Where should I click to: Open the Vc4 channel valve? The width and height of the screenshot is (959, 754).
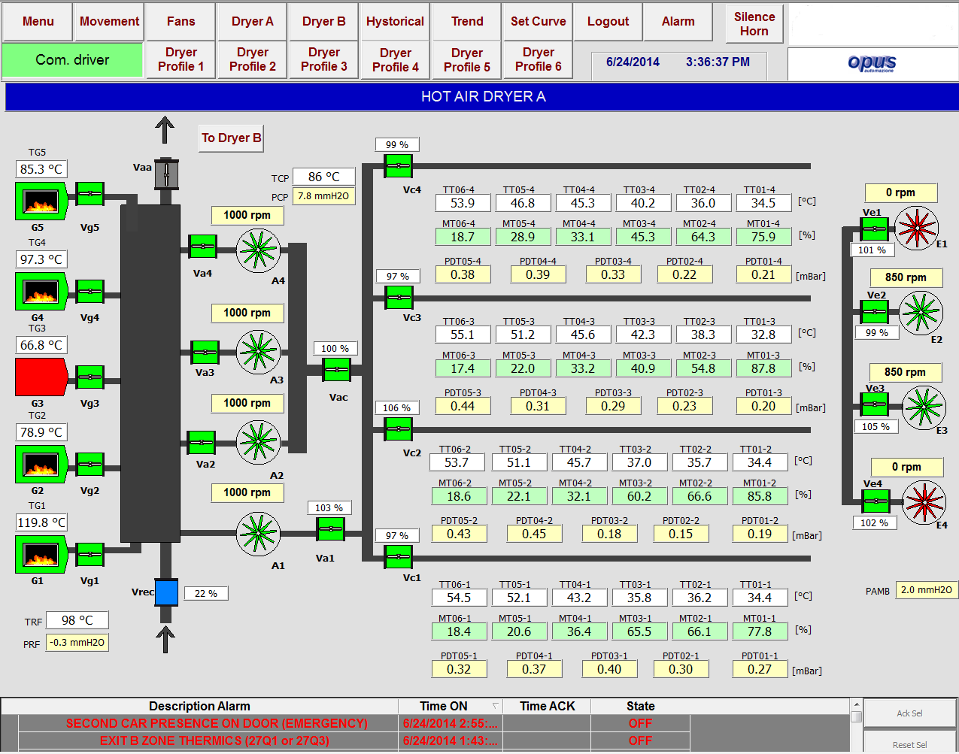(x=398, y=166)
